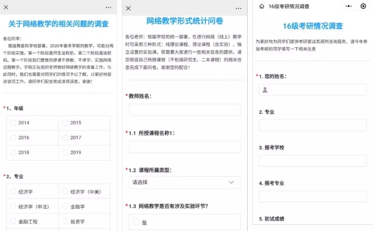This screenshot has height=231, width=373.
Task: Click the title 关于网络教学的相关问题的调查
Action: (58, 24)
